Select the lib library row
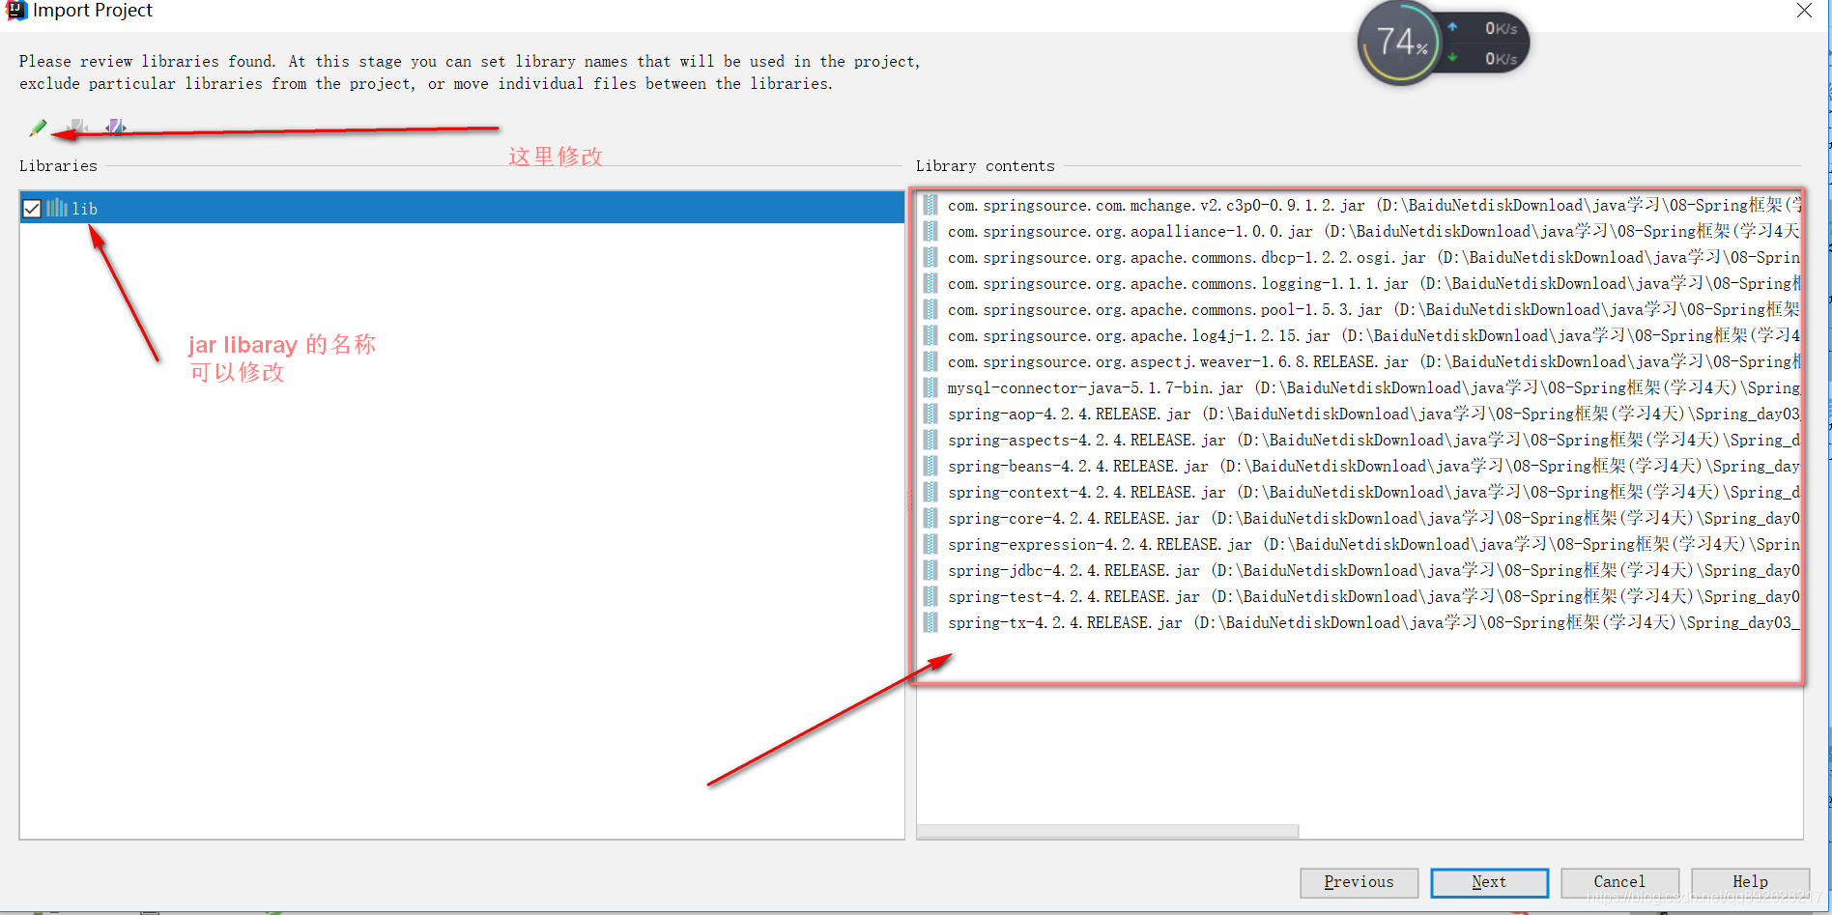The image size is (1832, 915). (x=462, y=208)
